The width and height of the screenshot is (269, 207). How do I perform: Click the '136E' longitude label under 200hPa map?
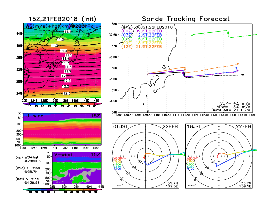click(65, 100)
